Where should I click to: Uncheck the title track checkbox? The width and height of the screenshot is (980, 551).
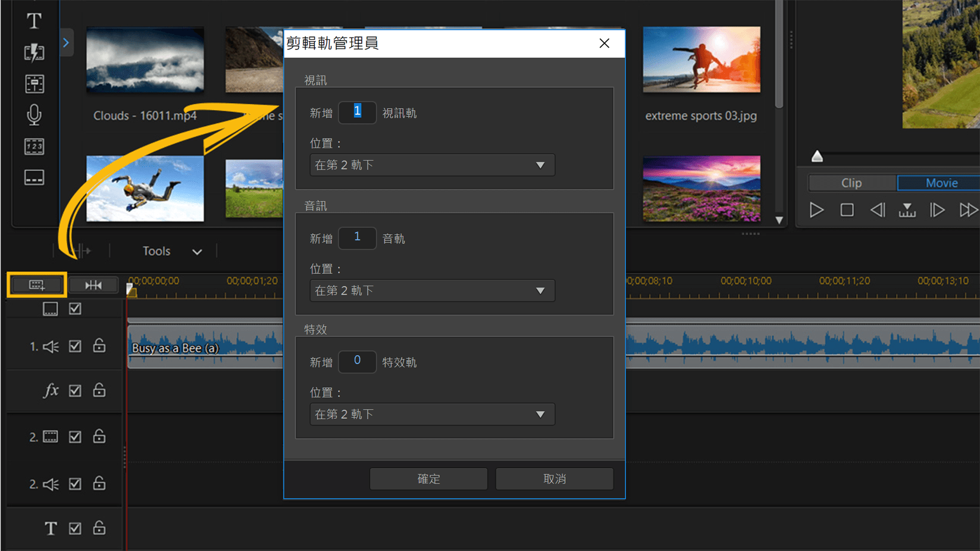click(x=75, y=528)
